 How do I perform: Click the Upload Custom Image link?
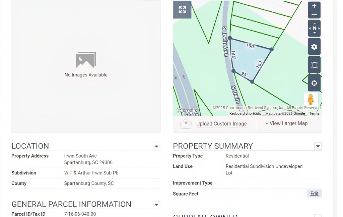[x=221, y=124]
